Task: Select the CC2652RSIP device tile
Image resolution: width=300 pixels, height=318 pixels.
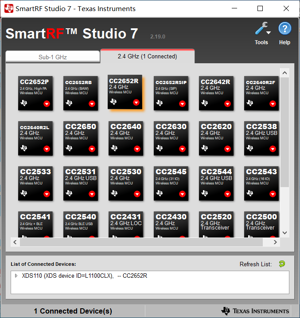Action: [171, 93]
